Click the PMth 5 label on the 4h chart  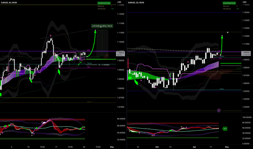click(90, 102)
